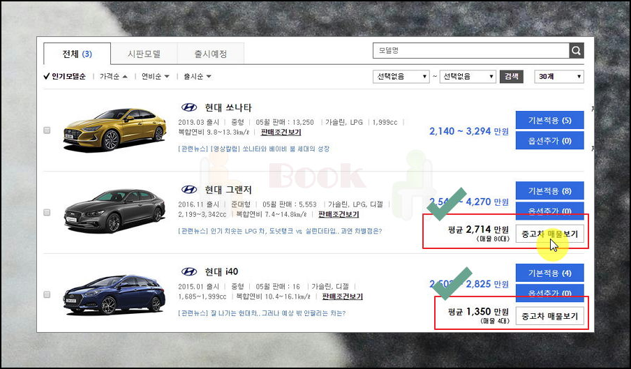The image size is (631, 369).
Task: Open the 인기 치솟는 LPG 차 news link
Action: (280, 231)
